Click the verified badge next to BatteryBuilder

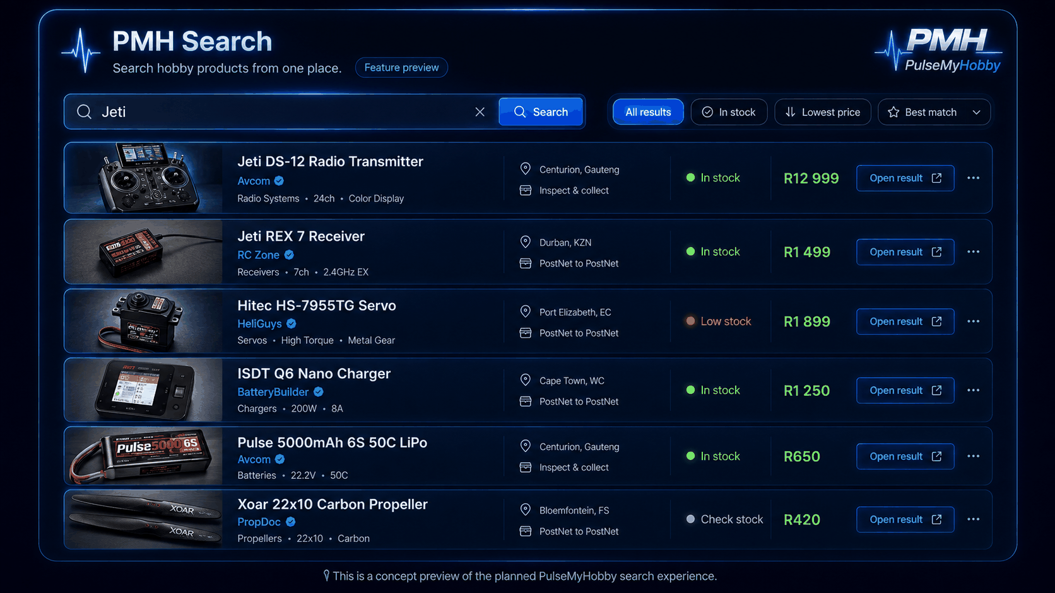(319, 391)
